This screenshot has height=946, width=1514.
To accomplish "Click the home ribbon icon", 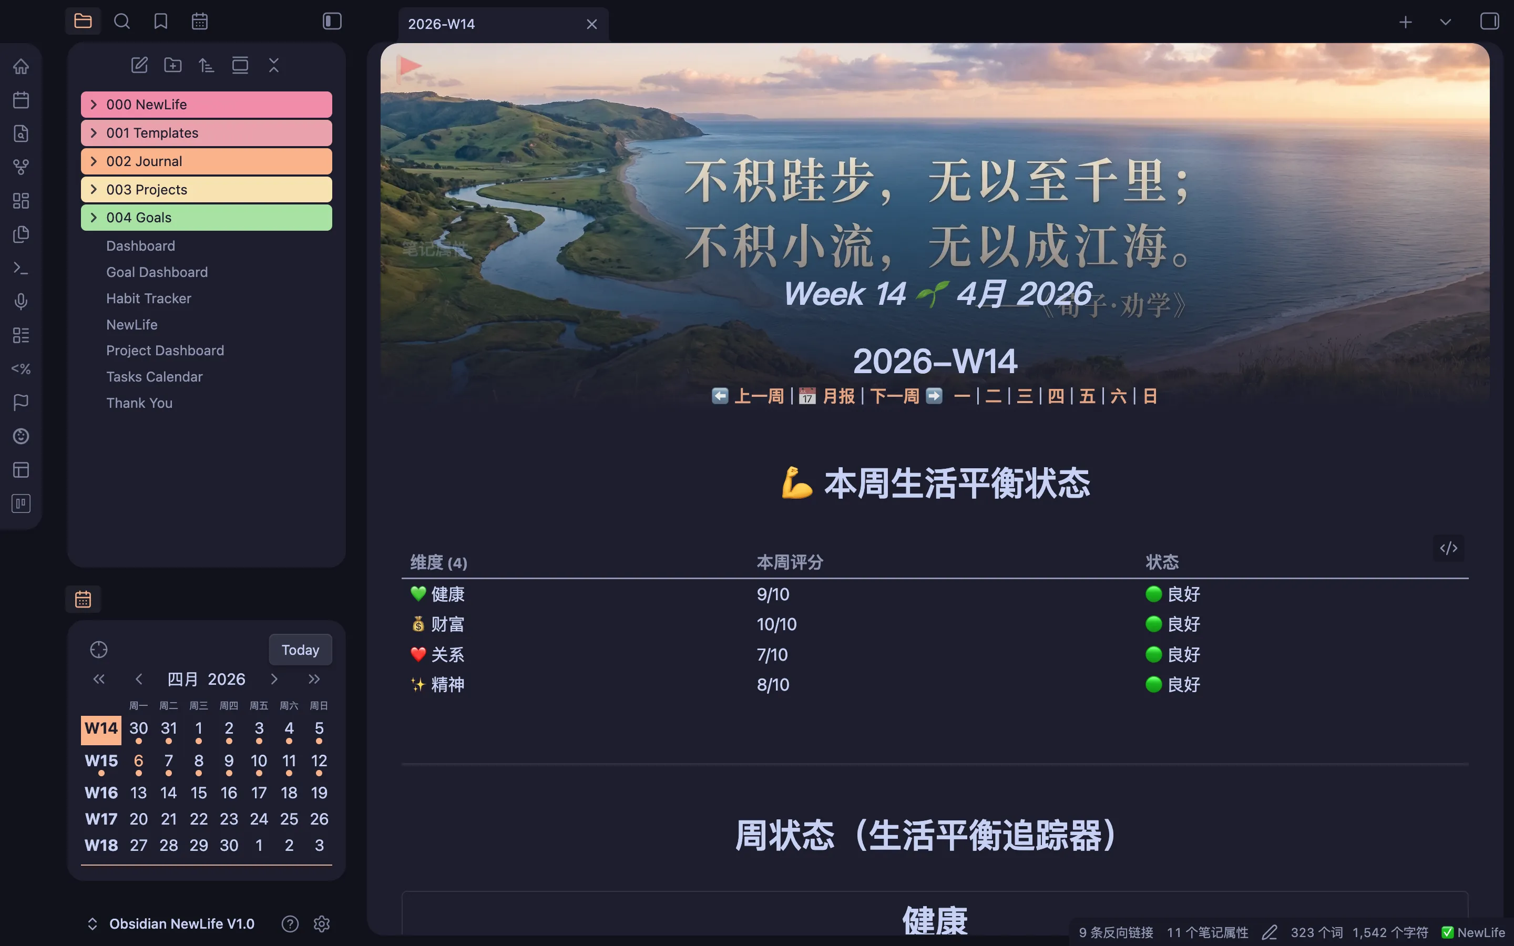I will pos(21,66).
